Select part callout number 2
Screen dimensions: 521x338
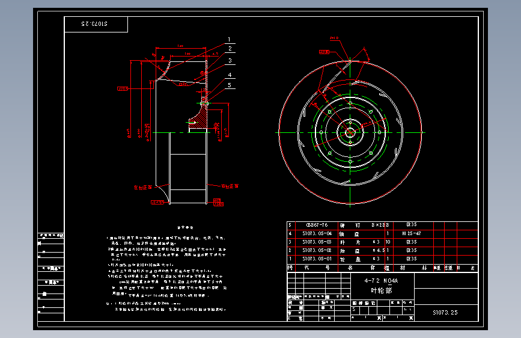pos(230,49)
